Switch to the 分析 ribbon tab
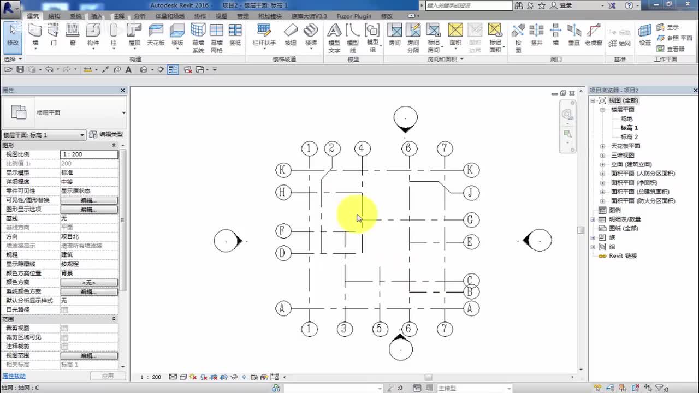Viewport: 699px width, 393px height. [x=140, y=16]
